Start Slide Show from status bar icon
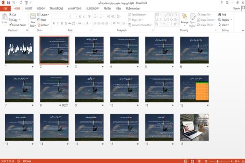 [206, 161]
